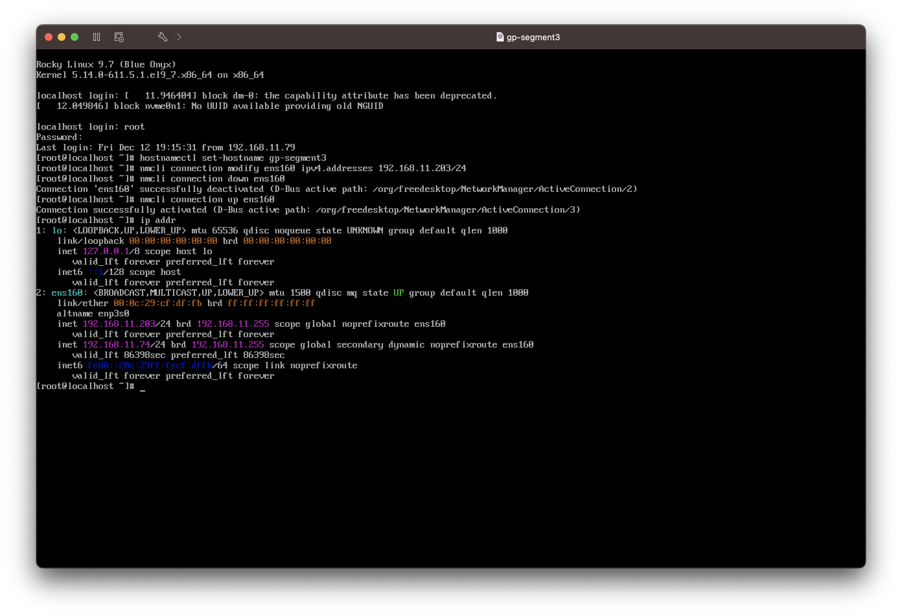This screenshot has height=616, width=902.
Task: Open virtual machine settings wrench
Action: (x=163, y=37)
